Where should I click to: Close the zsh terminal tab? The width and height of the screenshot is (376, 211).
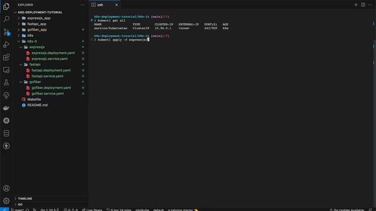116,5
